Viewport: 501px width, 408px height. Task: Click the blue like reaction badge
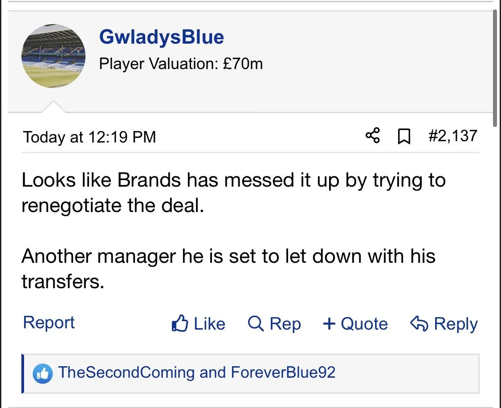click(x=42, y=373)
